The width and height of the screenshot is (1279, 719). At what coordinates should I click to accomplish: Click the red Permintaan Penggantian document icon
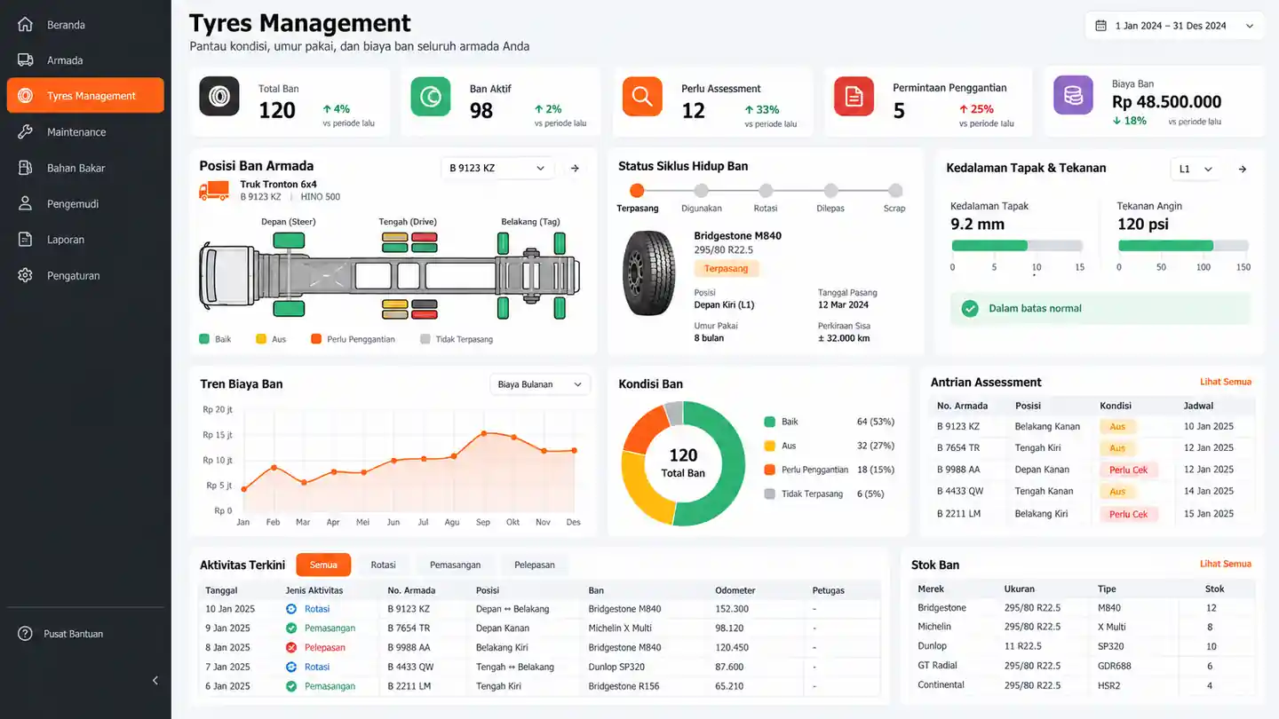[x=854, y=96]
